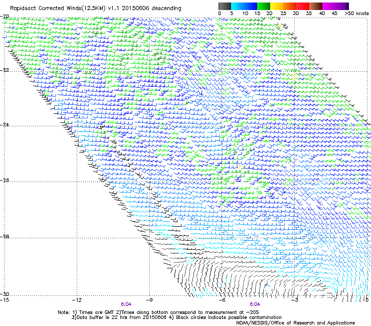
Task: Select the '15' legend scale label
Action: 257,14
